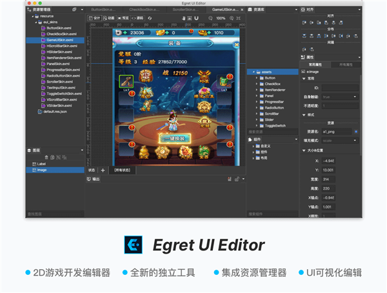The width and height of the screenshot is (387, 293).
Task: Switch to Preview (预览) mode
Action: coord(123,18)
